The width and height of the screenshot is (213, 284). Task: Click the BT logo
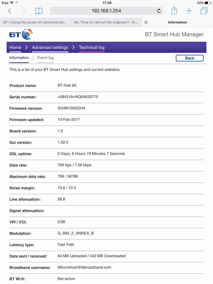click(x=21, y=34)
